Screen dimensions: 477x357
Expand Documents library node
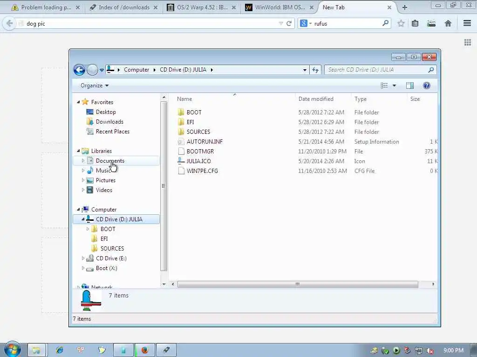[x=83, y=161]
